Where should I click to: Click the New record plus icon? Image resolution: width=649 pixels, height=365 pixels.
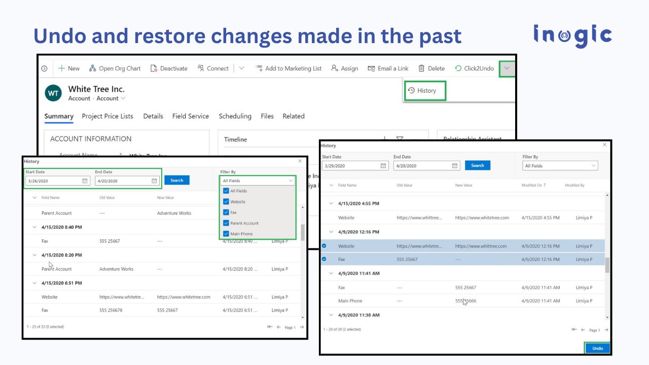[61, 68]
